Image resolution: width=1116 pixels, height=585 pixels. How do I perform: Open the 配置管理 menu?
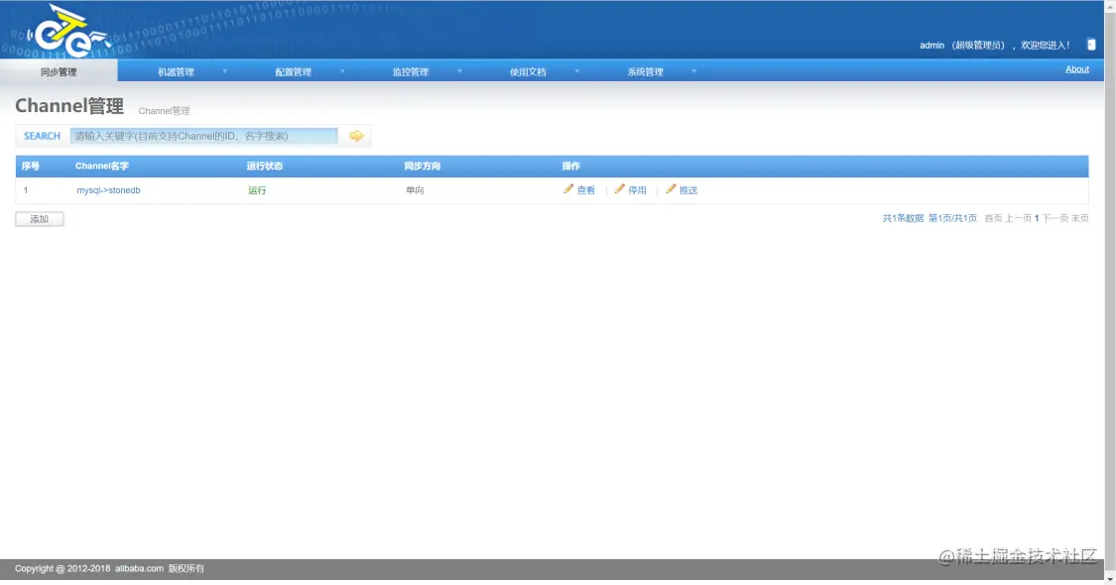point(294,71)
